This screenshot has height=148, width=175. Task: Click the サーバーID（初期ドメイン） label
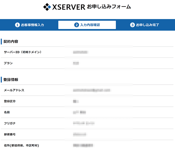[x=23, y=52]
